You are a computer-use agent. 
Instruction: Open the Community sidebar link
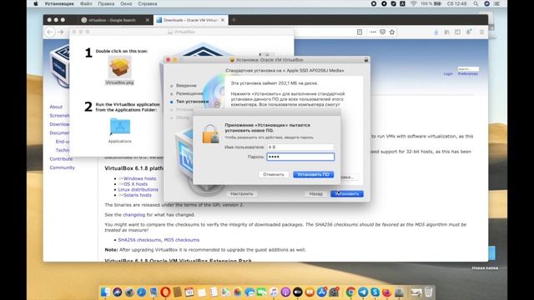click(x=62, y=167)
